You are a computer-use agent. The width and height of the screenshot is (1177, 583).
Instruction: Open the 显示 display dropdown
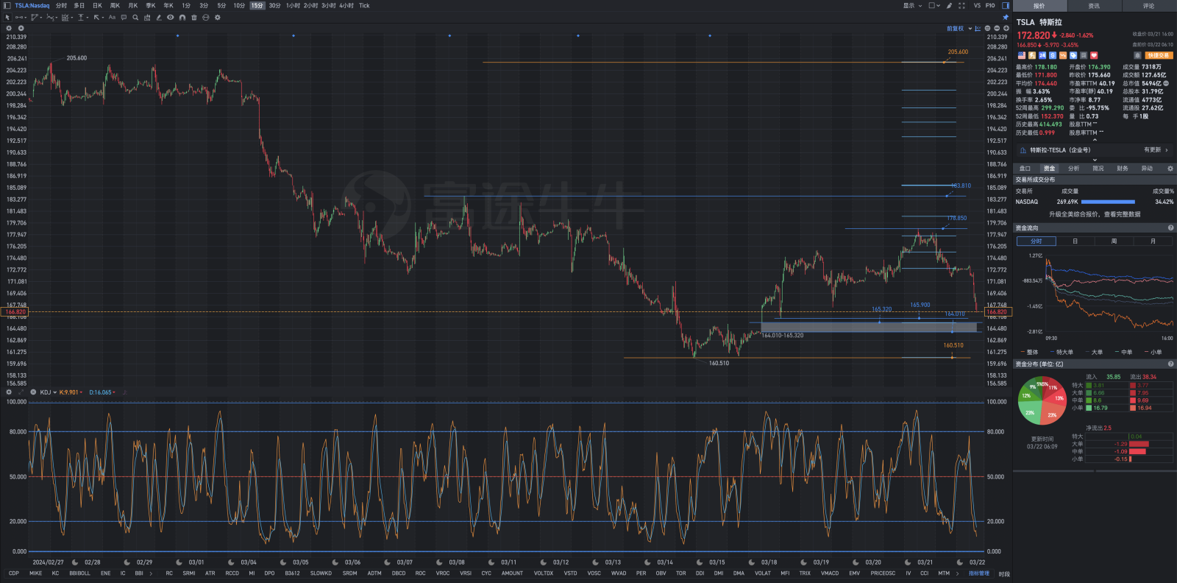point(912,5)
